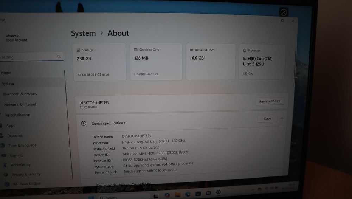
Task: Open the Graphics Card 128 MB card
Action: 156,62
